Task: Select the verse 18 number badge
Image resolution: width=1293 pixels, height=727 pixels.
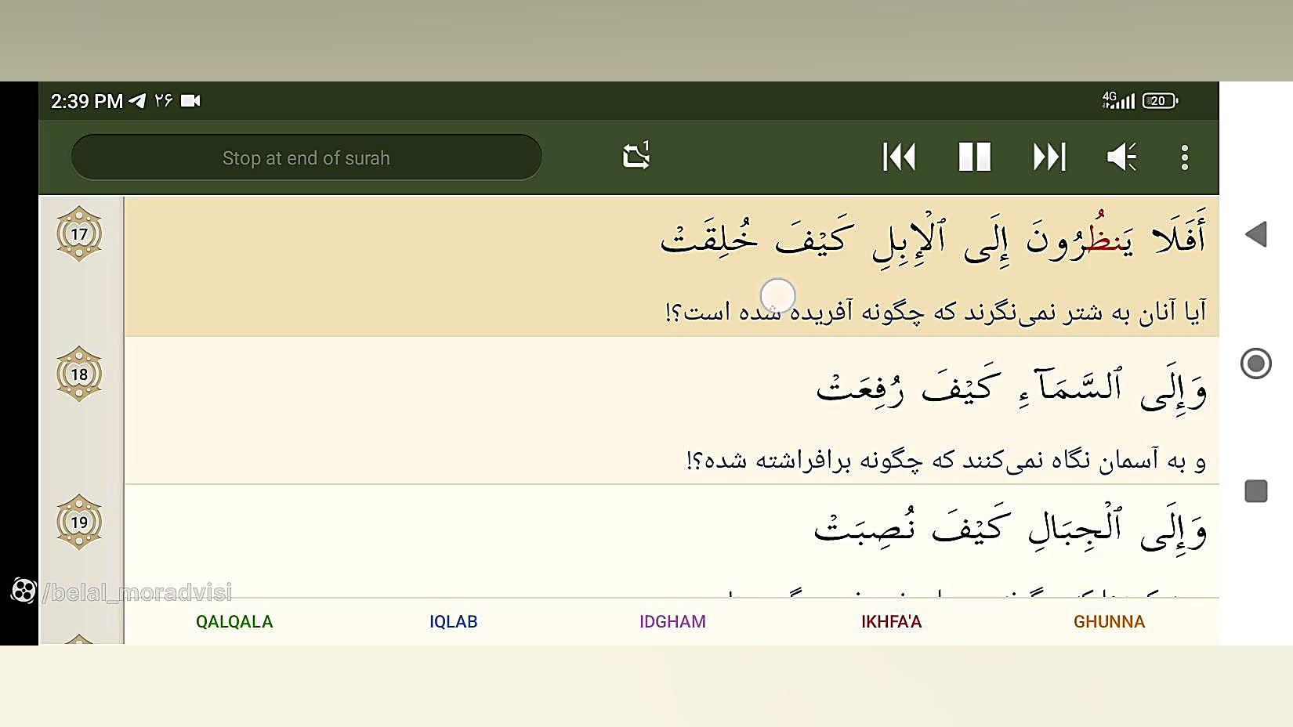Action: (79, 374)
